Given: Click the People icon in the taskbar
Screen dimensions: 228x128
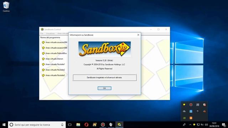Looking at the screenshot, I should click(x=184, y=125).
